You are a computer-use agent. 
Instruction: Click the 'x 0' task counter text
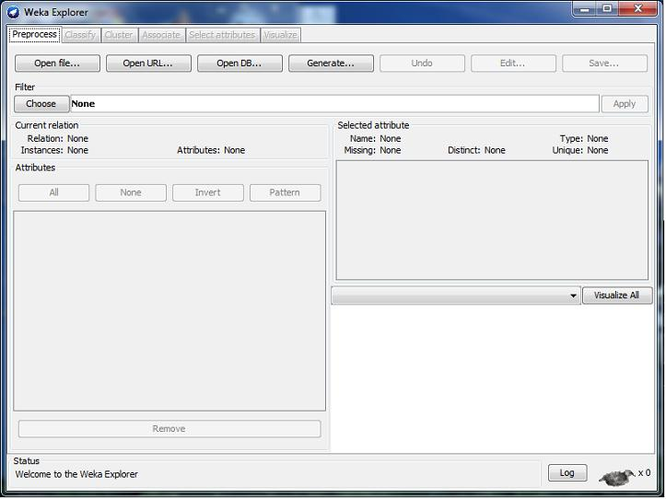pos(644,472)
